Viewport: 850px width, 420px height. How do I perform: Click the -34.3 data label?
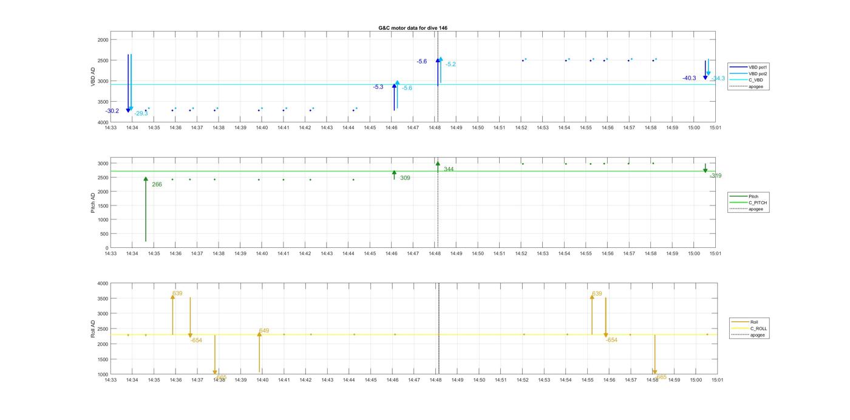[718, 79]
